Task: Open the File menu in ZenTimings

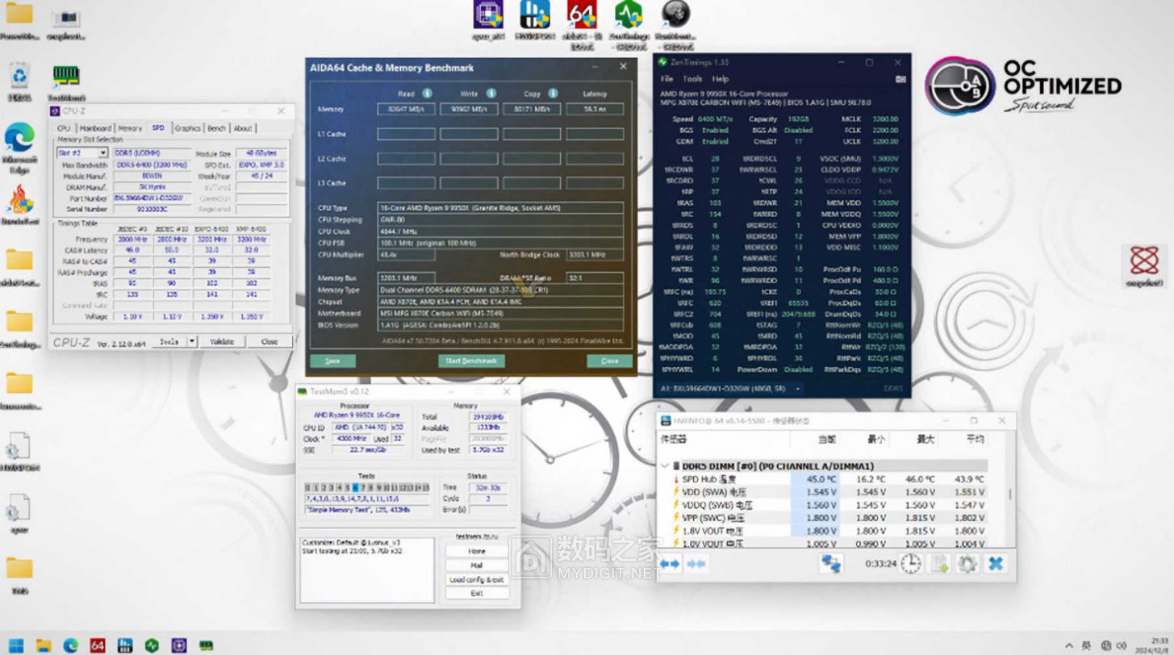Action: pos(666,79)
